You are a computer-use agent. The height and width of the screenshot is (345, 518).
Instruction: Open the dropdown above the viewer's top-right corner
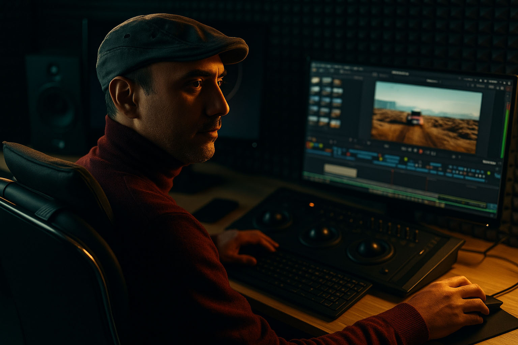click(x=432, y=81)
